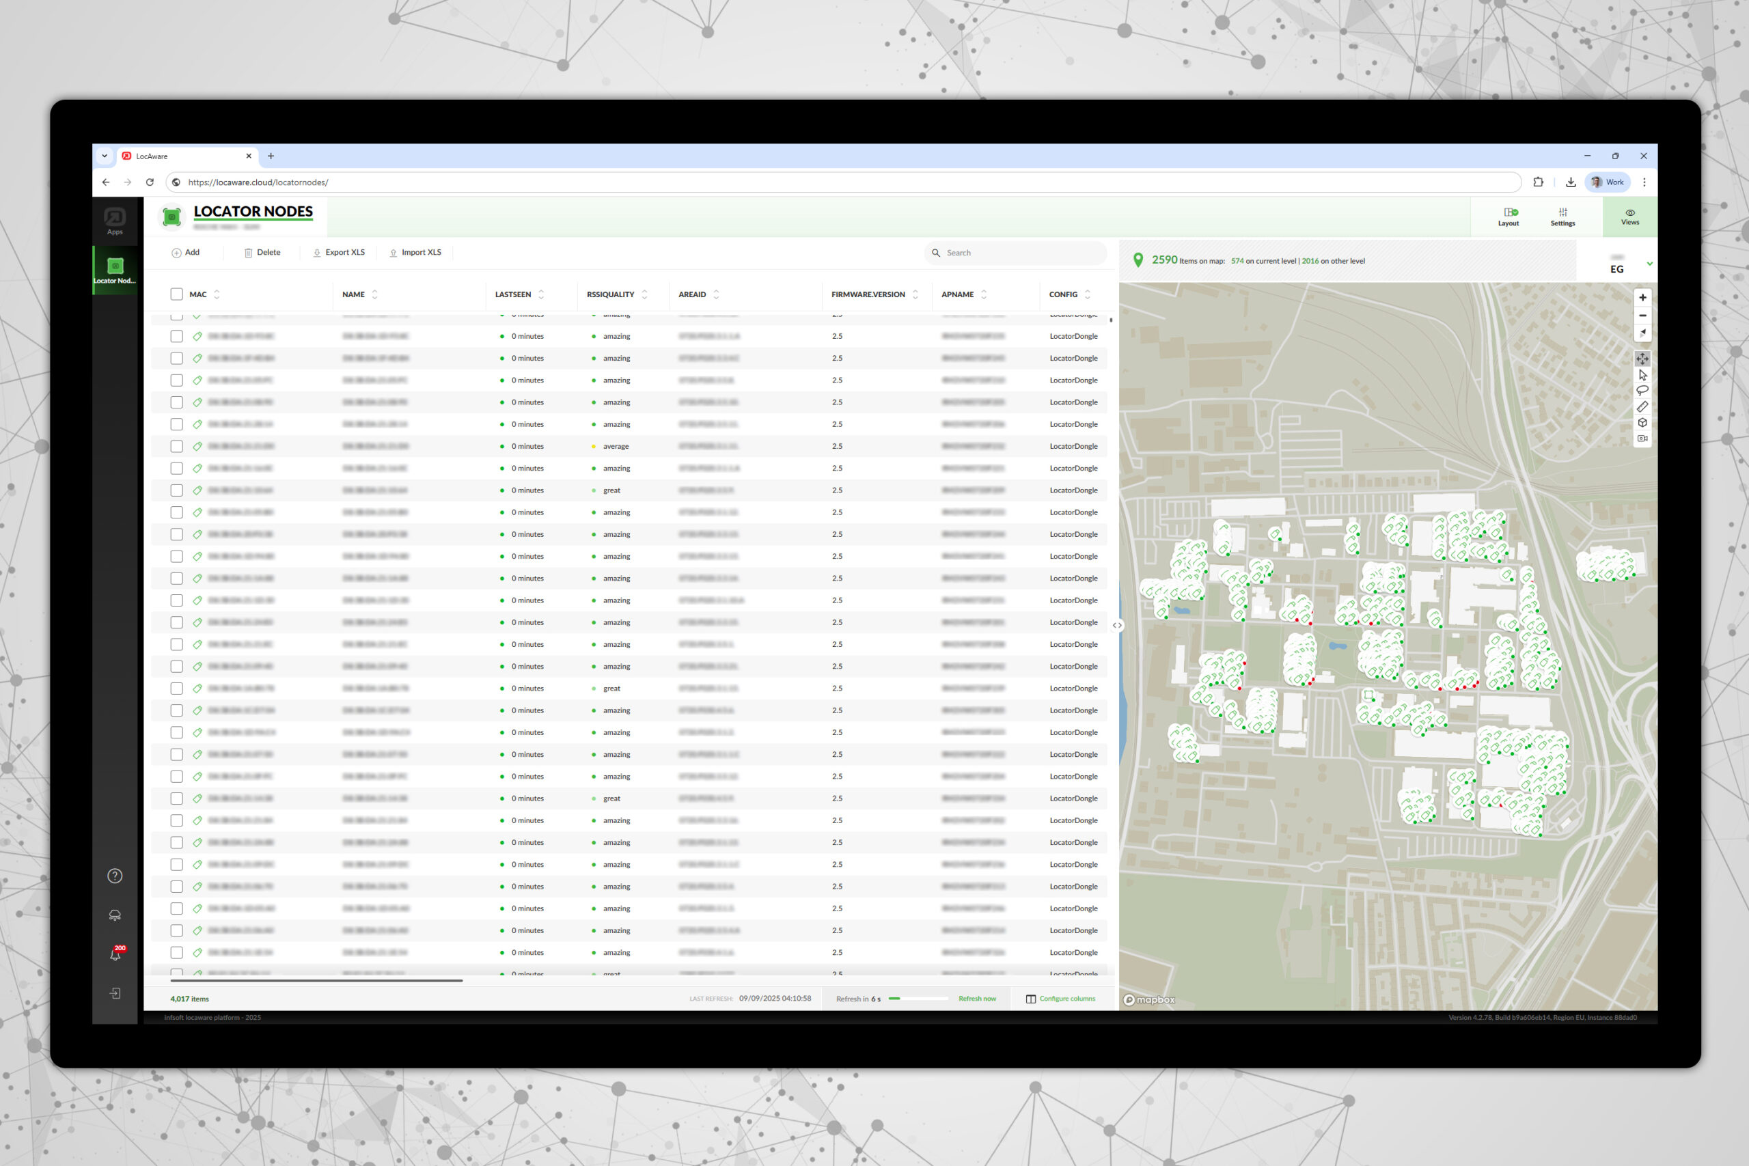Screen dimensions: 1749x1166
Task: Choose the arrow pointer map tool
Action: tap(1642, 375)
